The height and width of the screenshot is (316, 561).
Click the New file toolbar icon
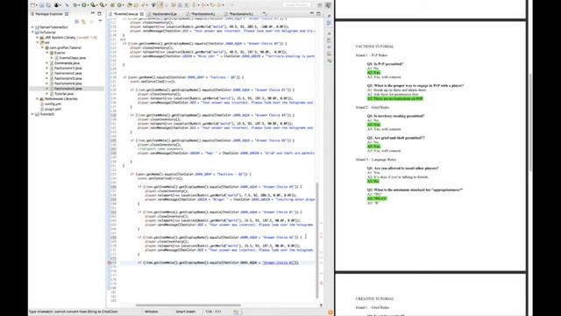tap(32, 5)
